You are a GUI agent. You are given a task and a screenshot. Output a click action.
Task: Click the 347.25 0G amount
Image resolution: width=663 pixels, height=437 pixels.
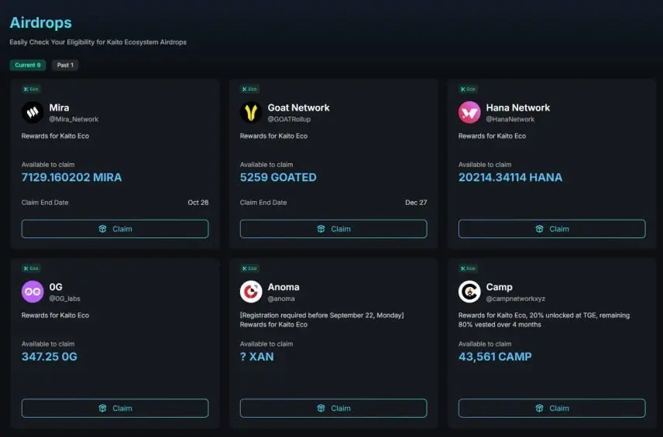[50, 357]
